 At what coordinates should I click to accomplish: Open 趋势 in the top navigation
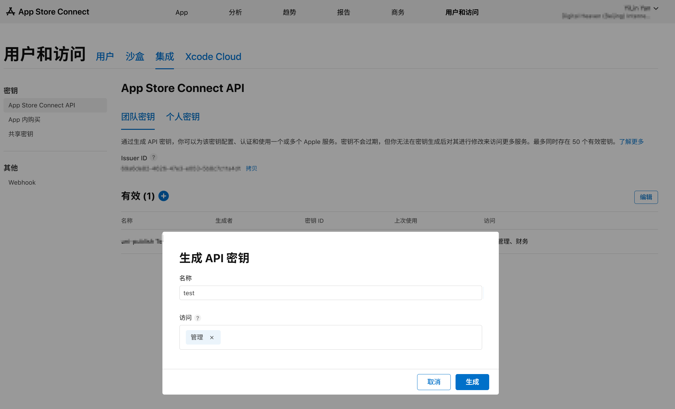pyautogui.click(x=289, y=12)
